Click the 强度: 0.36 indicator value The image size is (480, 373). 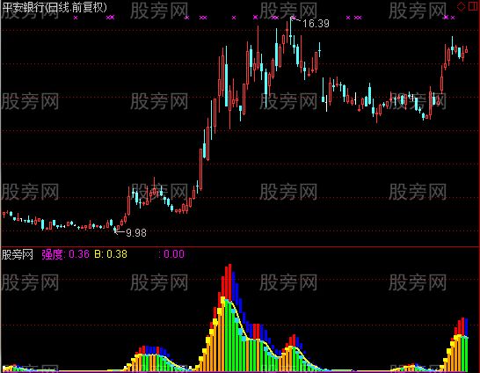pyautogui.click(x=66, y=254)
